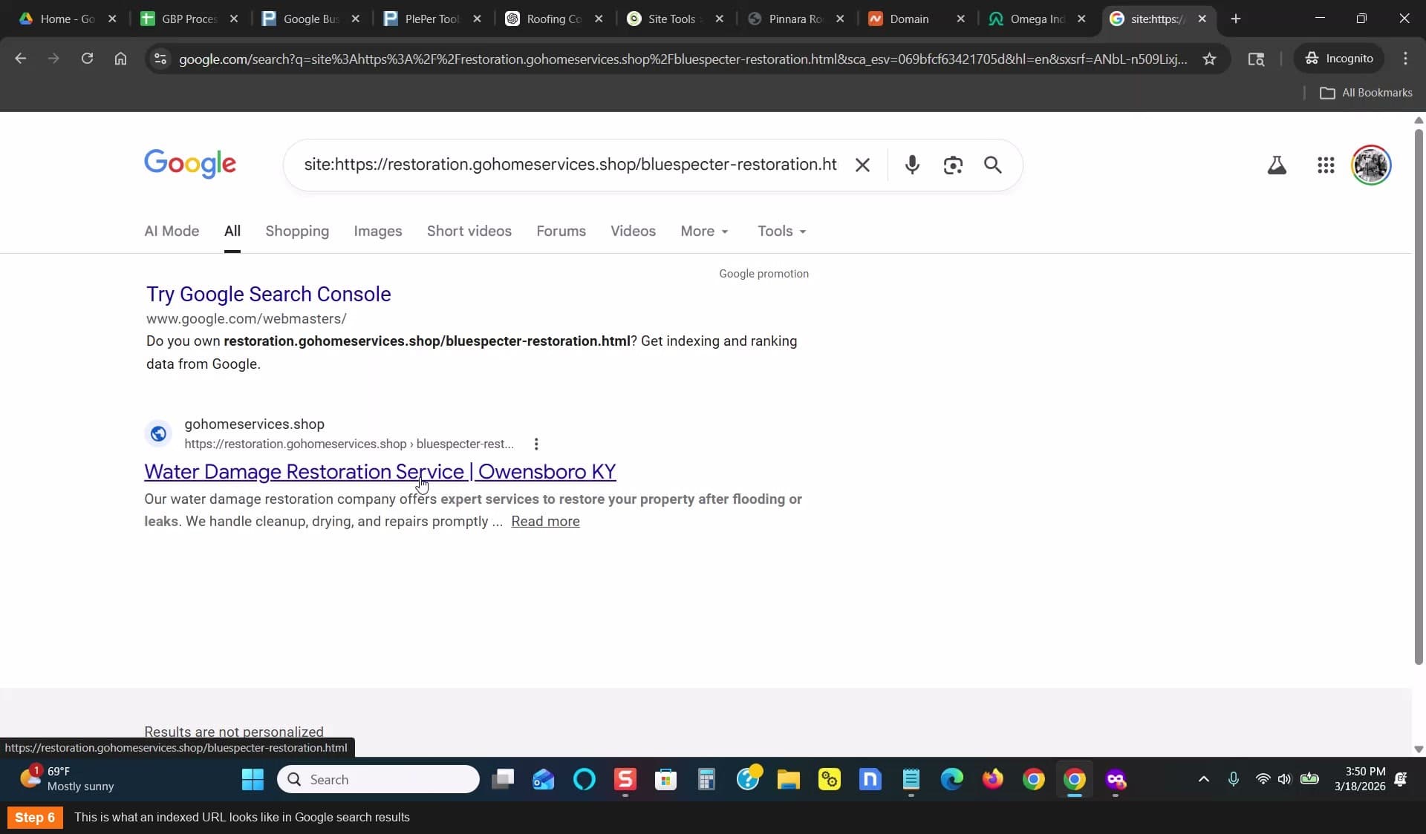Viewport: 1426px width, 834px height.
Task: Click the Windows taskbar search box
Action: 378,779
